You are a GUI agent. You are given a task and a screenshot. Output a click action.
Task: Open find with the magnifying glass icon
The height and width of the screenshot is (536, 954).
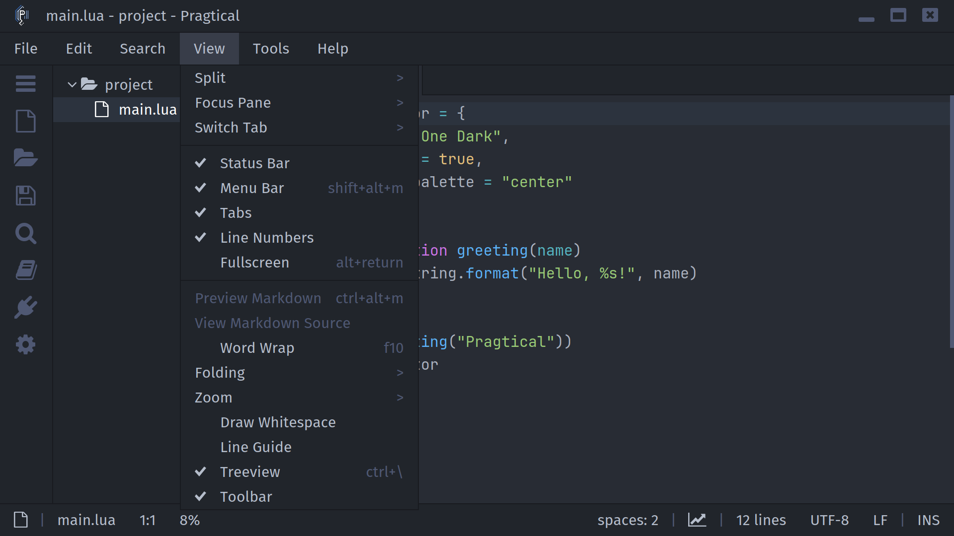coord(25,233)
